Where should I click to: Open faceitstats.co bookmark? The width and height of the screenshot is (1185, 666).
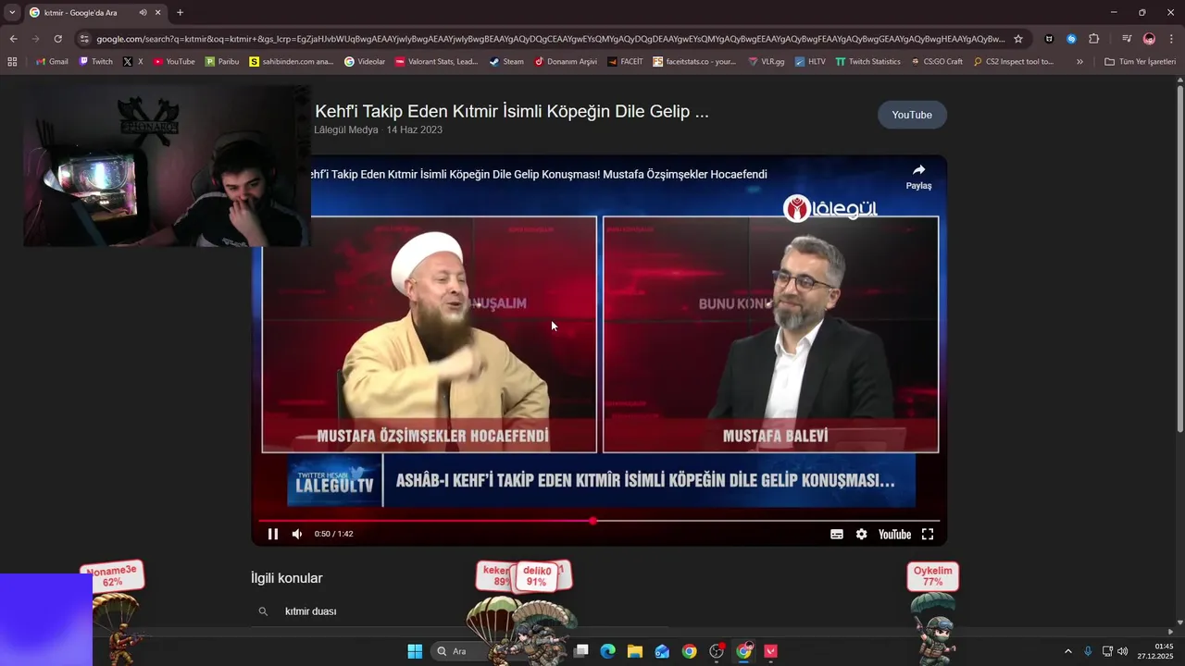click(x=694, y=62)
